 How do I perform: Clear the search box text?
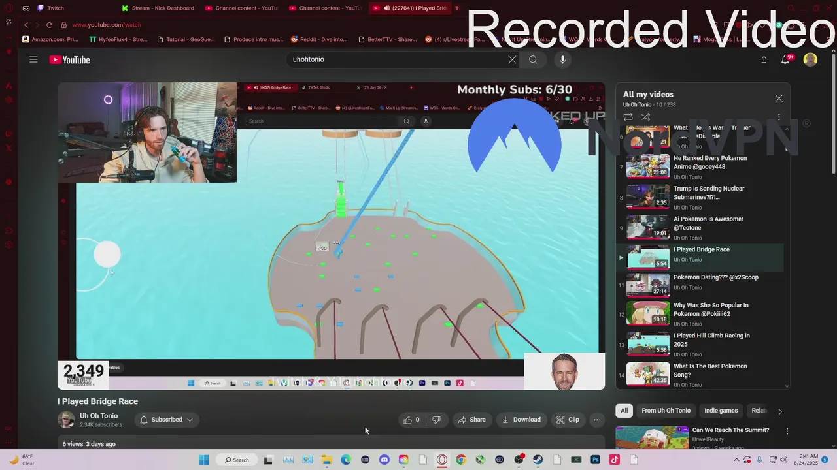[x=512, y=59]
